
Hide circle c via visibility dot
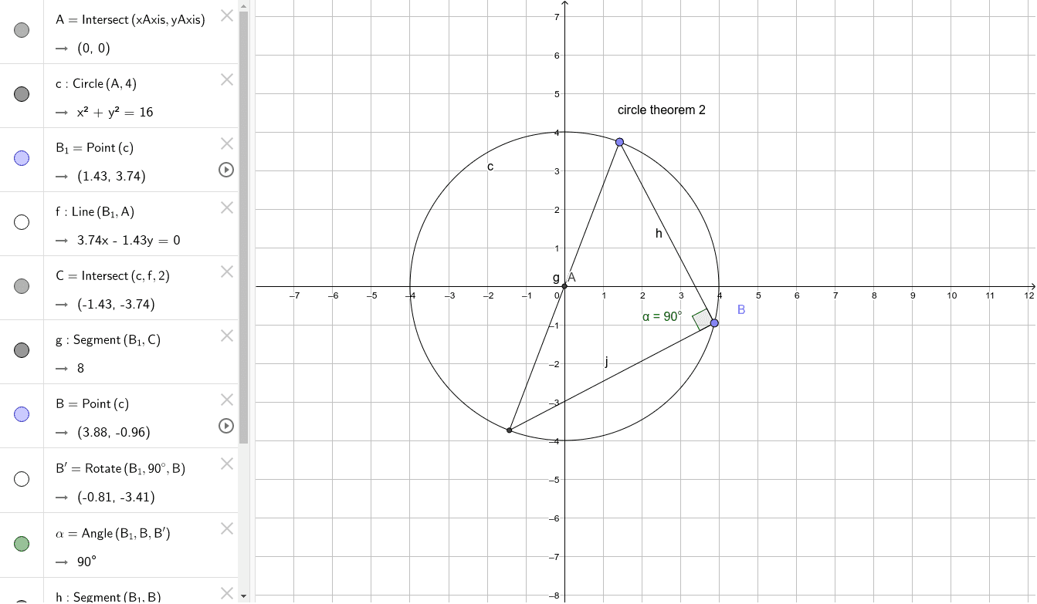22,94
